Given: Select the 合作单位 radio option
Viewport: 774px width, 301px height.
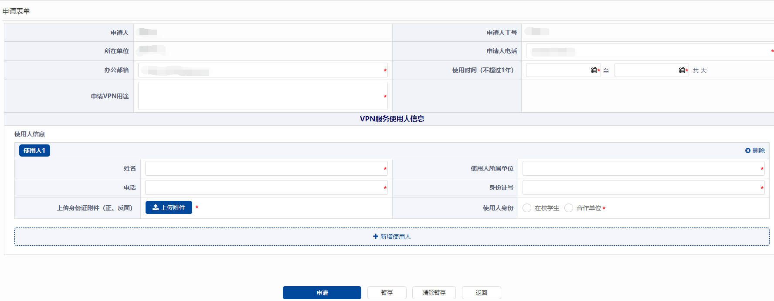Looking at the screenshot, I should click(569, 208).
